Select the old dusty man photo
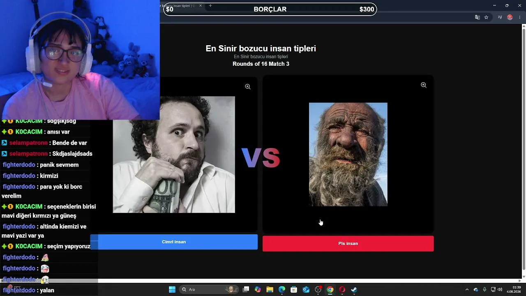Image resolution: width=526 pixels, height=296 pixels. [x=348, y=154]
